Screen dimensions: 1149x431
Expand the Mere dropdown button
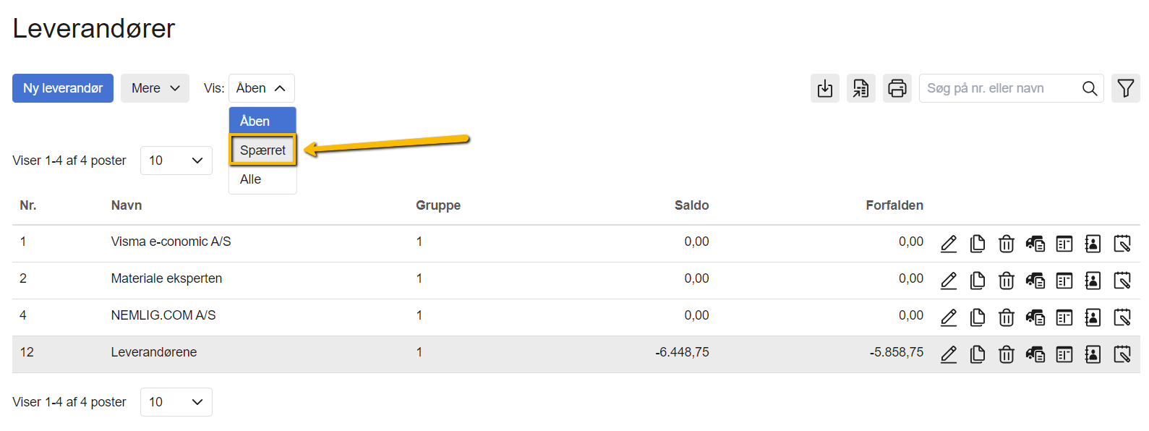tap(155, 88)
